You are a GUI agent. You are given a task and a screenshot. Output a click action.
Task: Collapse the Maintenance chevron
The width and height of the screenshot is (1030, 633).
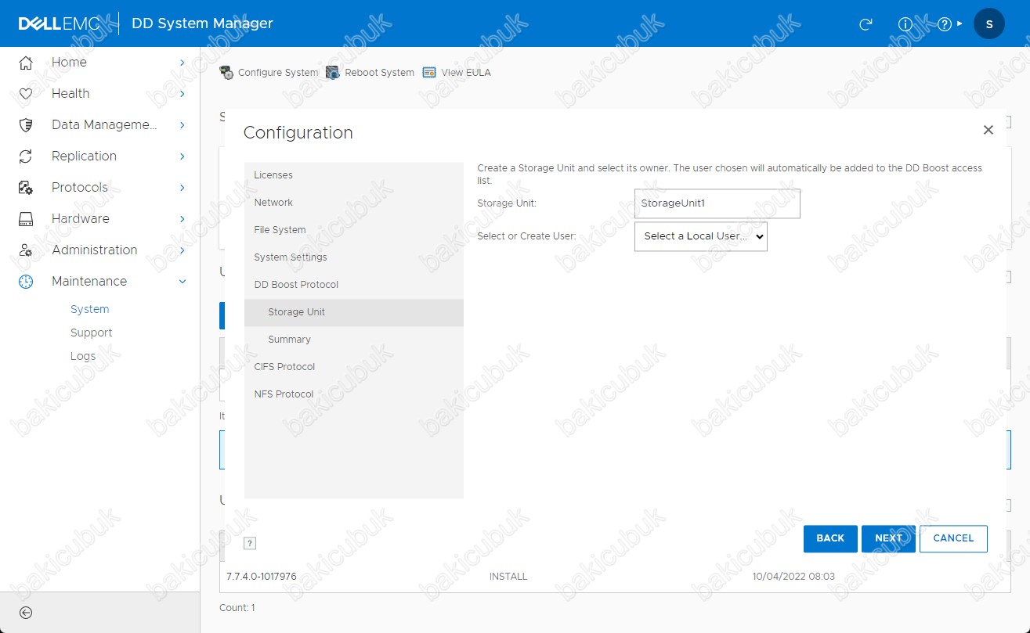point(183,282)
